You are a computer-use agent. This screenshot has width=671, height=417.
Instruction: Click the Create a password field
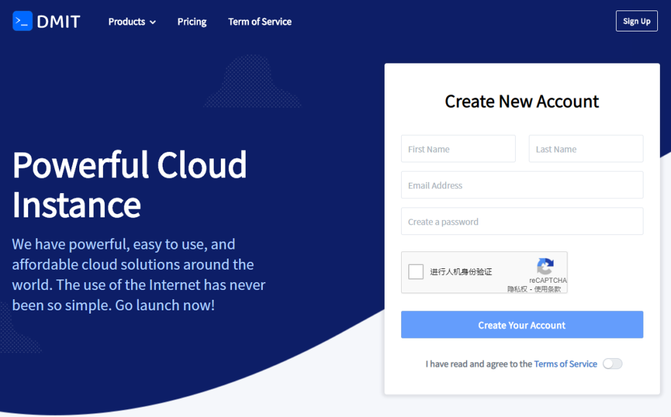click(x=522, y=221)
